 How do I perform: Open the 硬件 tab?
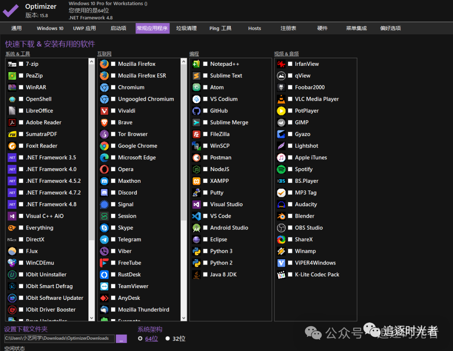click(x=323, y=29)
